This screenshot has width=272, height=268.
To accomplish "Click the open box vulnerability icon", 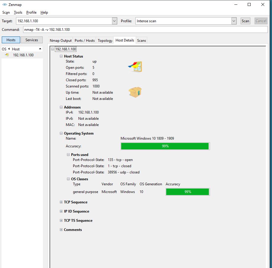I will (x=135, y=92).
